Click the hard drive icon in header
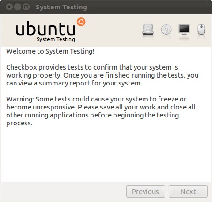 click(x=148, y=30)
